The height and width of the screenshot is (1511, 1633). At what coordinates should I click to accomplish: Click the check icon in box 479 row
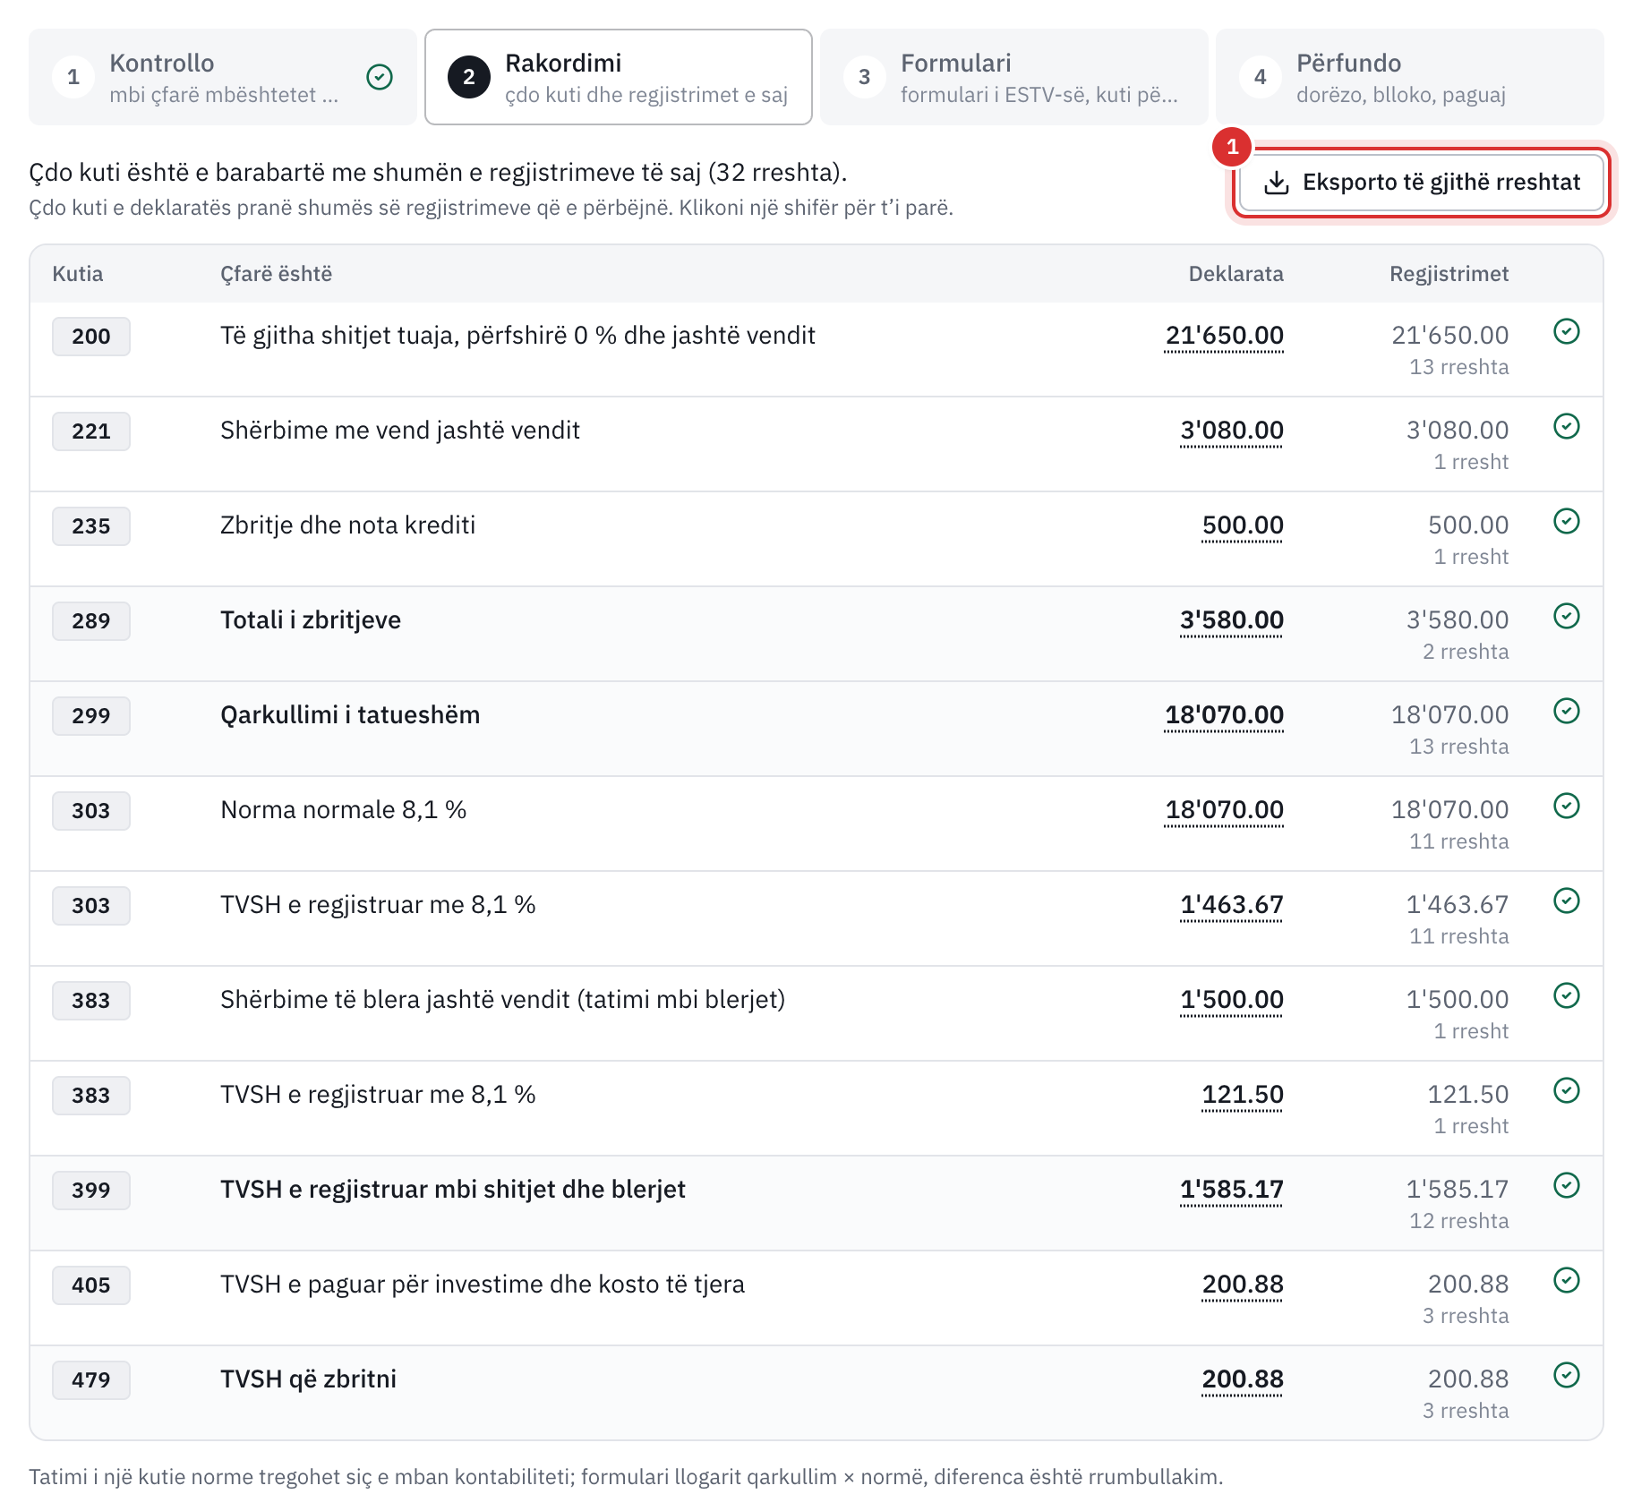coord(1567,1376)
